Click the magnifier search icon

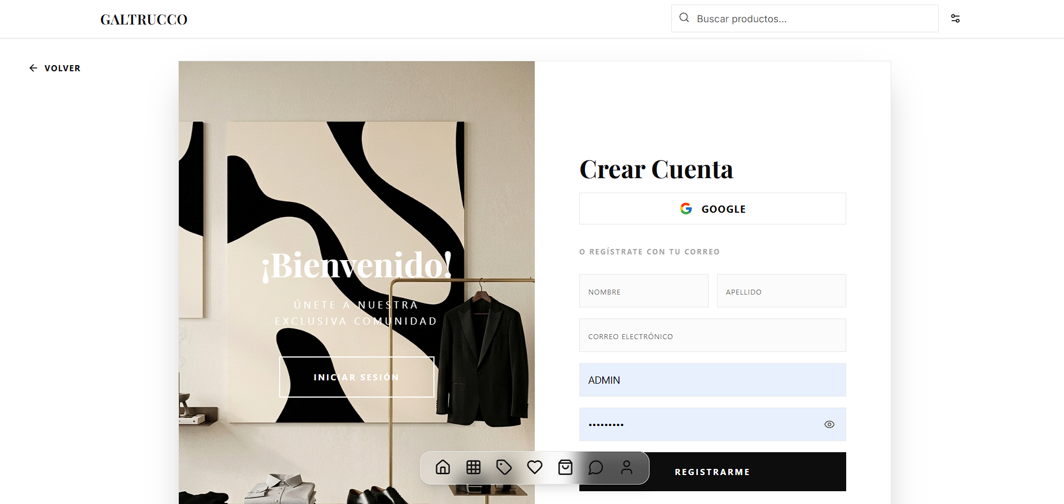(x=684, y=18)
